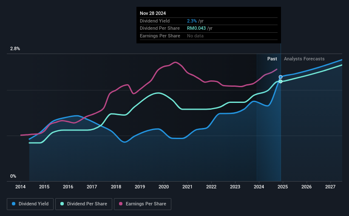Select the blue Dividend Yield data point marker
Viewport: 349px width, 216px height.
tap(281, 77)
